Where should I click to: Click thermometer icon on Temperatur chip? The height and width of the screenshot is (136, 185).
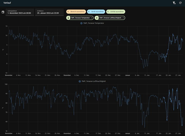click(68, 18)
